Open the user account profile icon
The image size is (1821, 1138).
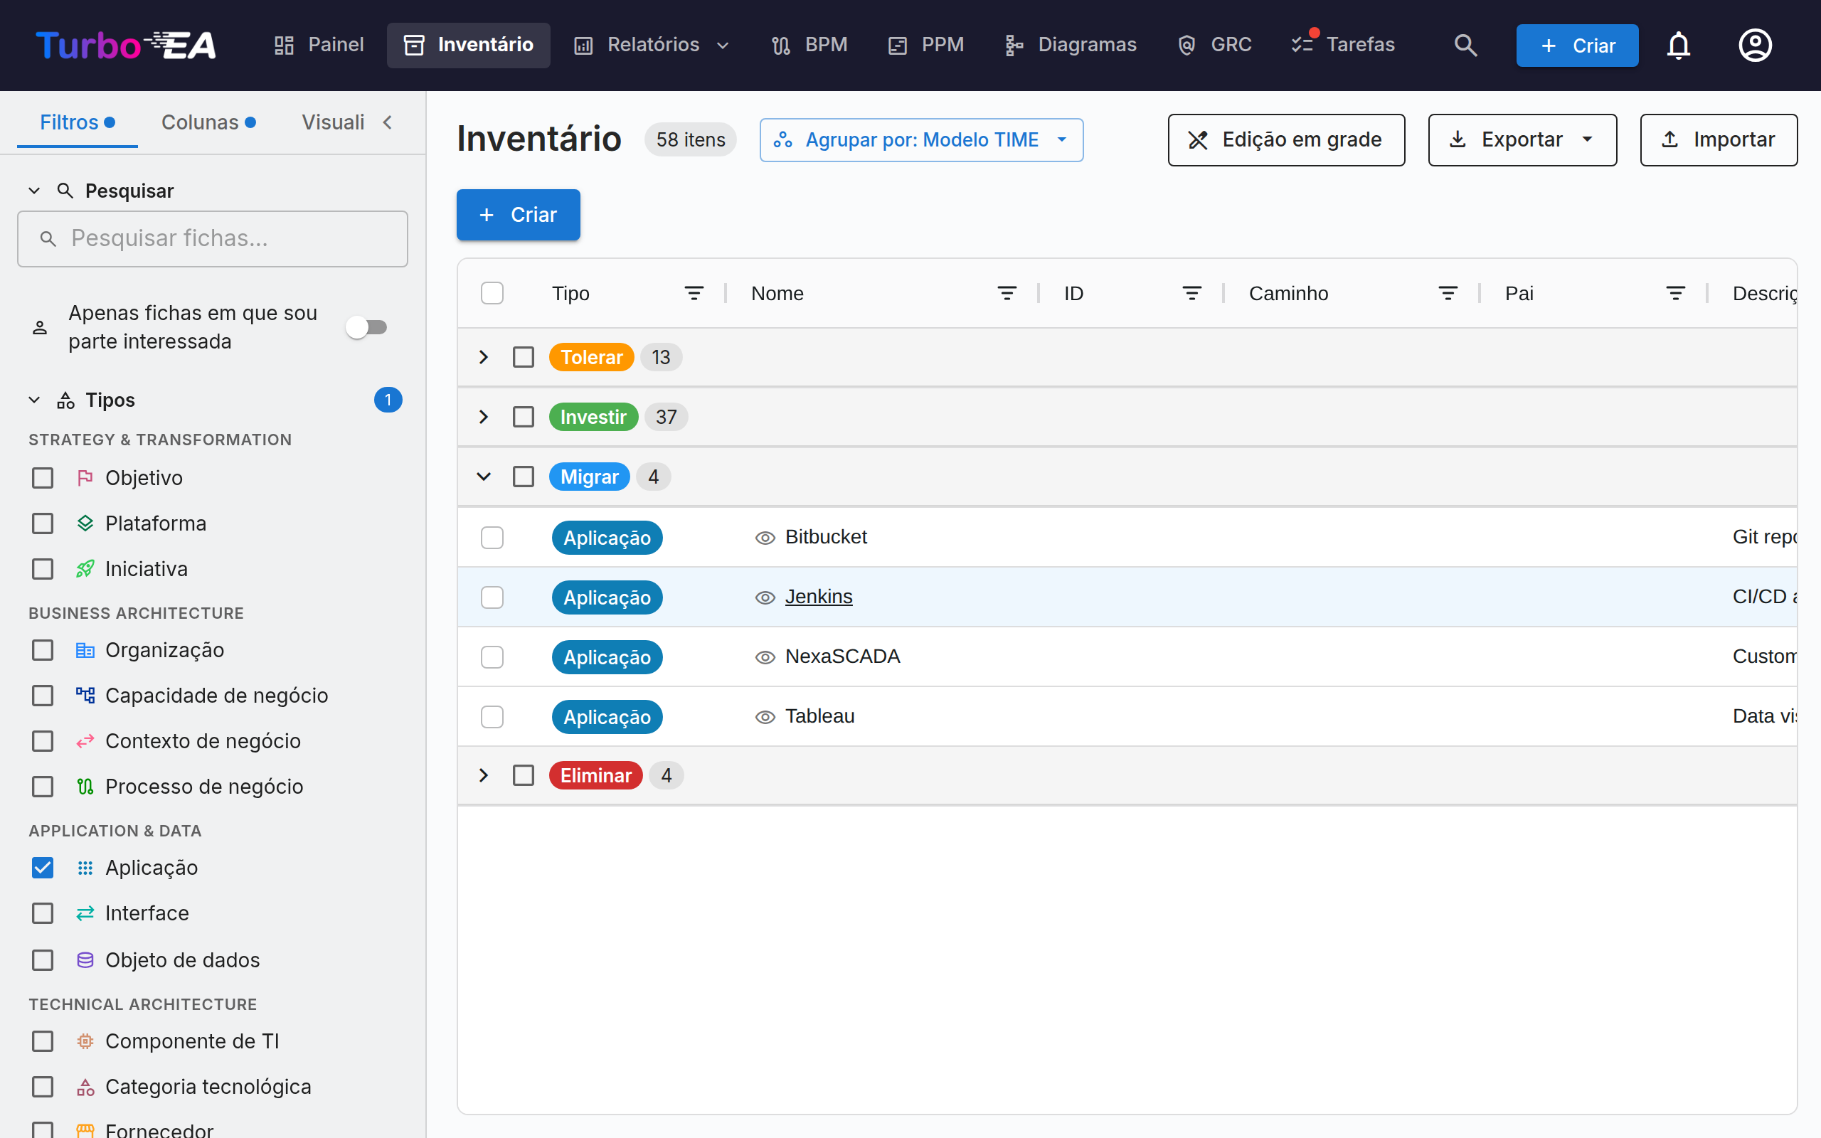tap(1755, 45)
